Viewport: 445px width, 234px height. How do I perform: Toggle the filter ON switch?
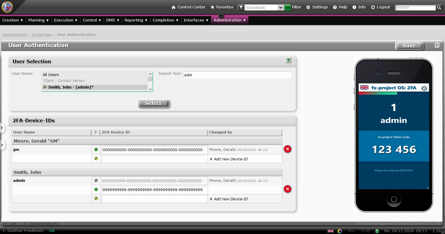[x=288, y=7]
